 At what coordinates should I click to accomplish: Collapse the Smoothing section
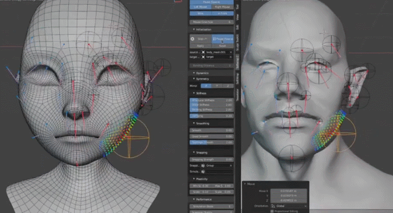[194, 124]
